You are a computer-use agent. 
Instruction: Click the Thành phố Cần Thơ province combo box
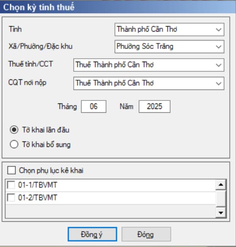[x=170, y=30]
